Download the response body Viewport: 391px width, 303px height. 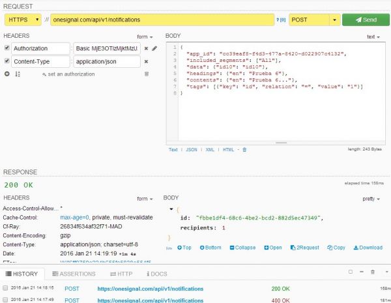(368, 248)
